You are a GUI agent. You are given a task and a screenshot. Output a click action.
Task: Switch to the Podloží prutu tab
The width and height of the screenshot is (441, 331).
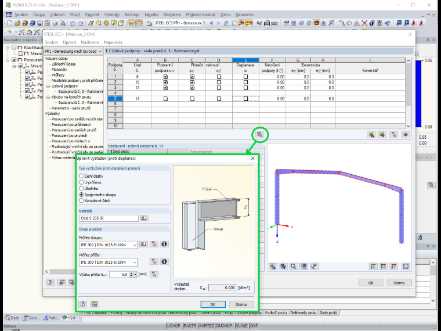point(276,312)
